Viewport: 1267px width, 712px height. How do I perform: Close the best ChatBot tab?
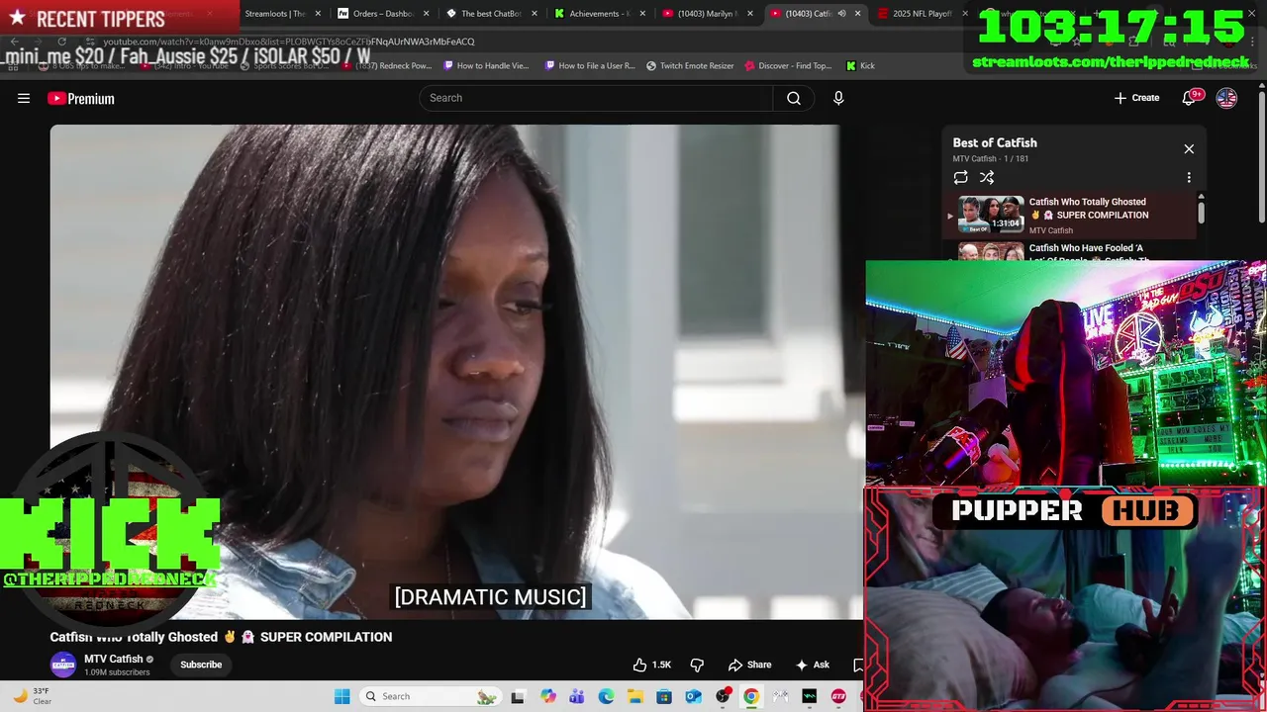tap(535, 14)
